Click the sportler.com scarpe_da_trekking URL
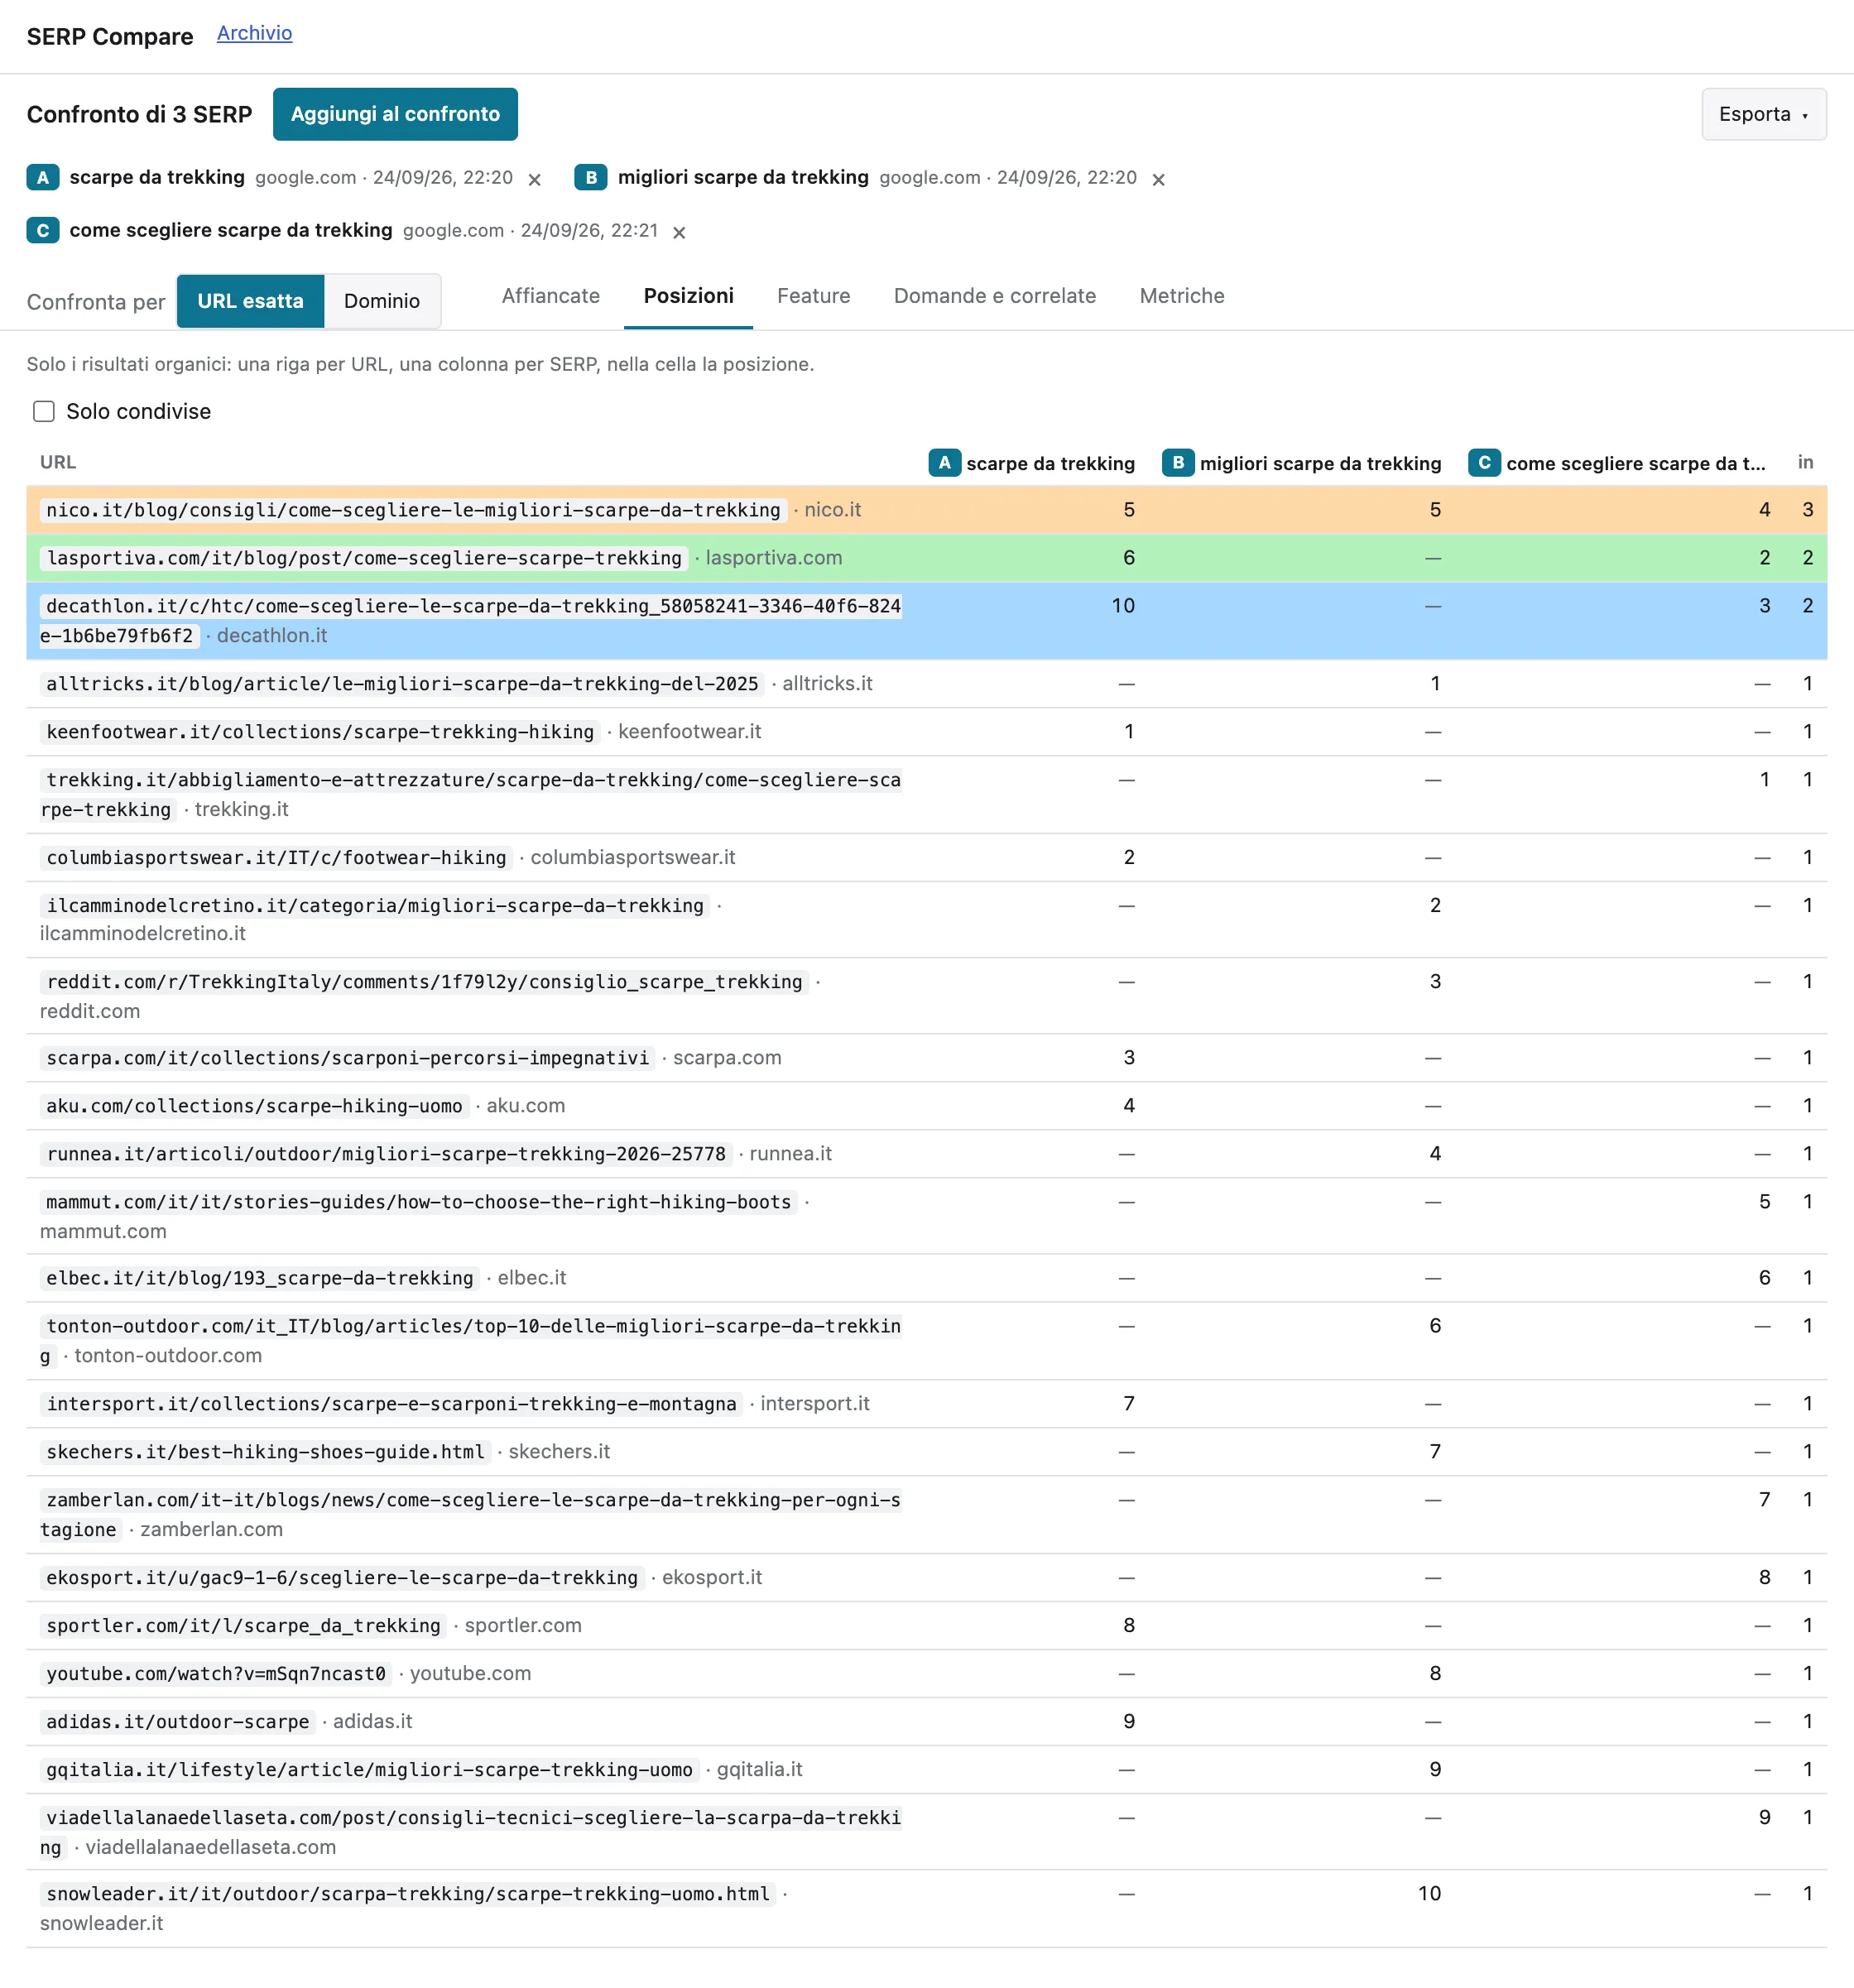Image resolution: width=1854 pixels, height=1988 pixels. click(243, 1626)
